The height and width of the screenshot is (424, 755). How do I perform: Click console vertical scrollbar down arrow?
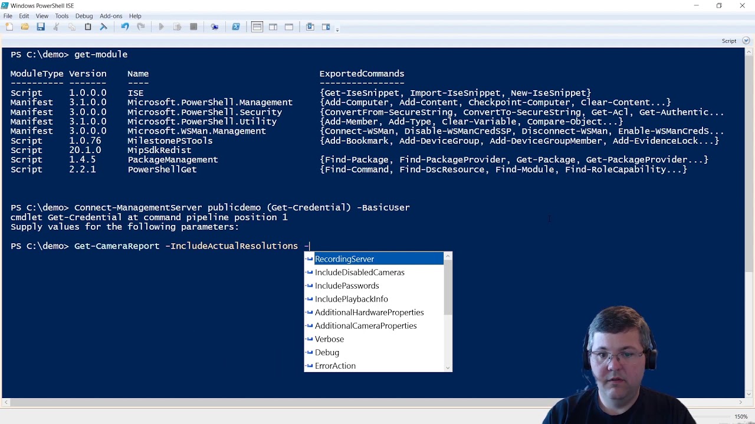point(749,393)
